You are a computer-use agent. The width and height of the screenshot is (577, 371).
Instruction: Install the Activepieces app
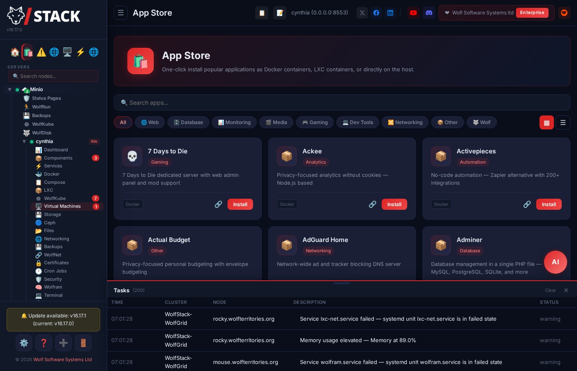click(x=549, y=204)
